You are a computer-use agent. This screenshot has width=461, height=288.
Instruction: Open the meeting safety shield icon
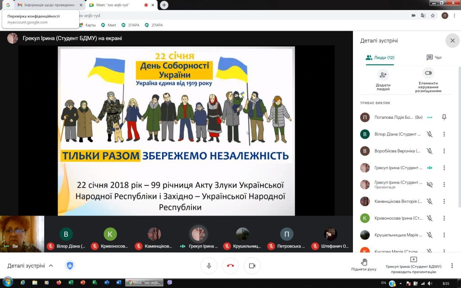[70, 265]
